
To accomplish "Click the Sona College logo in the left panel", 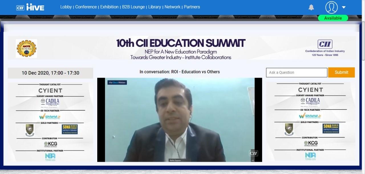I will (x=70, y=129).
